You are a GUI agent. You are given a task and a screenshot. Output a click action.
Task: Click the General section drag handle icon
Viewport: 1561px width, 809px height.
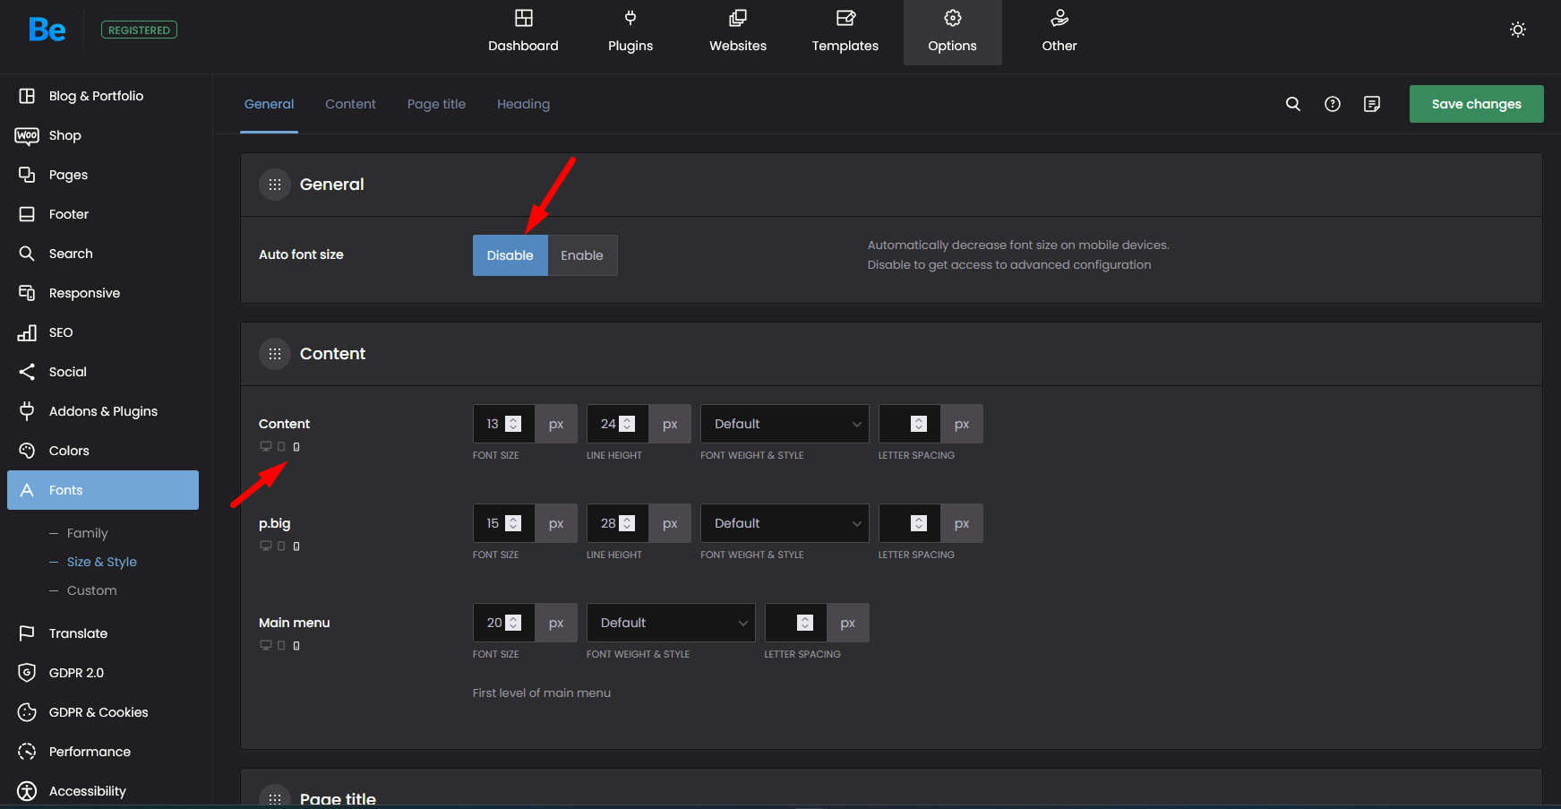click(275, 185)
